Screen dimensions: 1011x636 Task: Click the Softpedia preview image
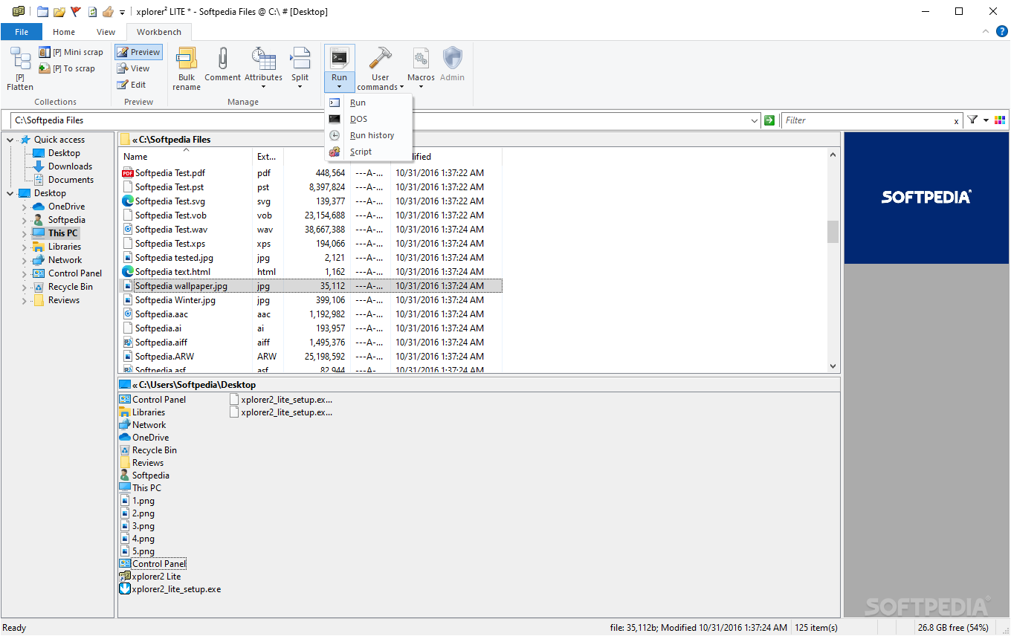point(926,198)
